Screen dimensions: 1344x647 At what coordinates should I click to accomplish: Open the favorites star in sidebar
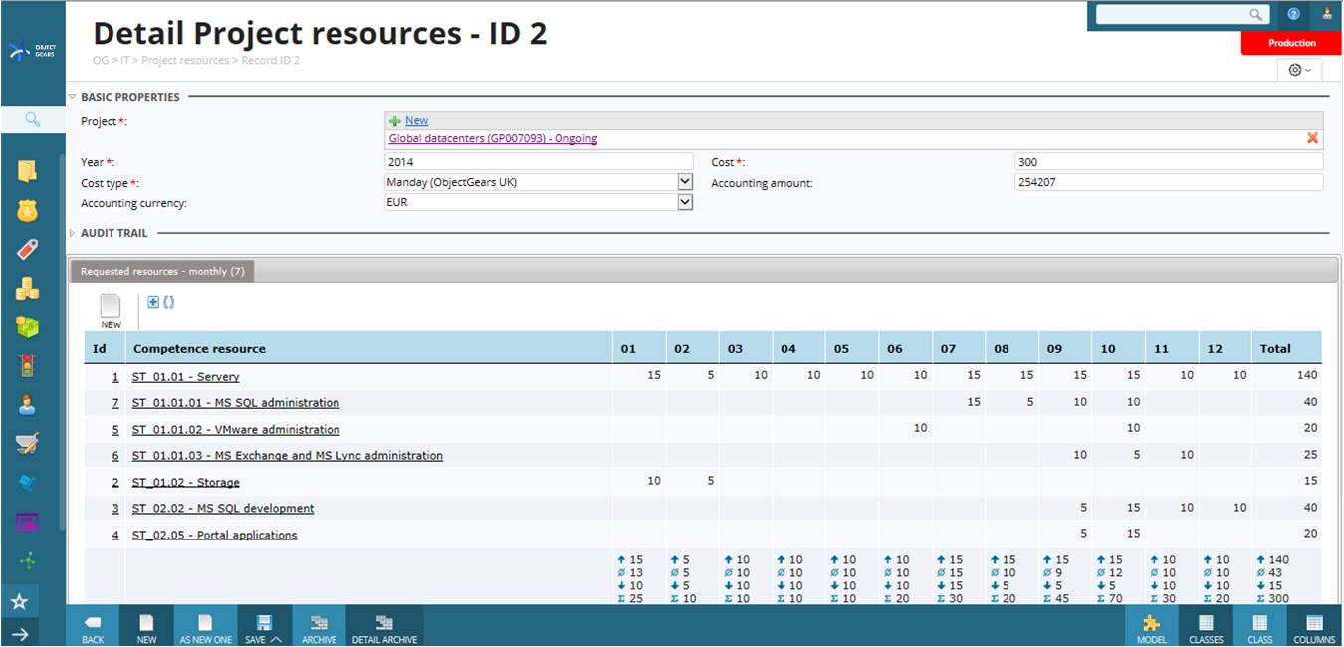point(19,602)
